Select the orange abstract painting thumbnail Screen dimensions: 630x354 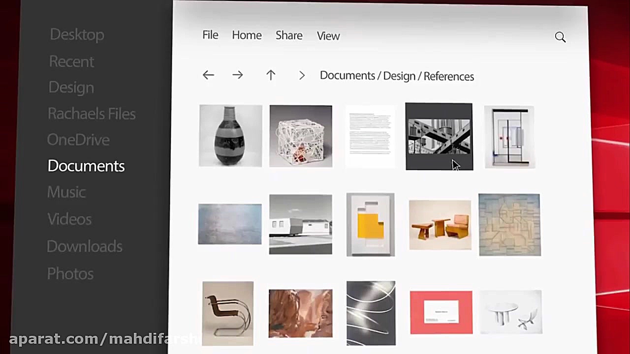click(301, 314)
